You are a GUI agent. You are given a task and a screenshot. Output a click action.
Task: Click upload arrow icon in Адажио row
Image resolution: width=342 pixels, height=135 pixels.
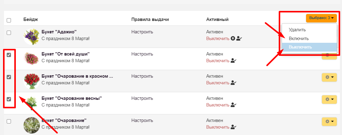pyautogui.click(x=233, y=39)
